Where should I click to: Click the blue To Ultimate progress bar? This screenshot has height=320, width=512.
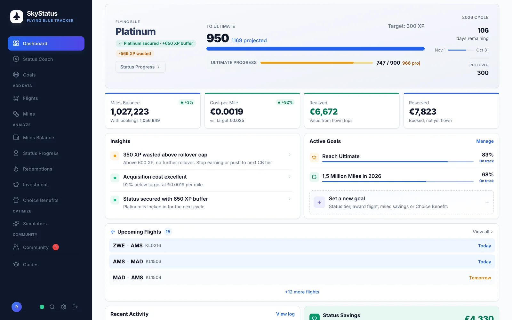click(x=316, y=49)
